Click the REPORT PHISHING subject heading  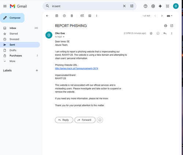[71, 26]
